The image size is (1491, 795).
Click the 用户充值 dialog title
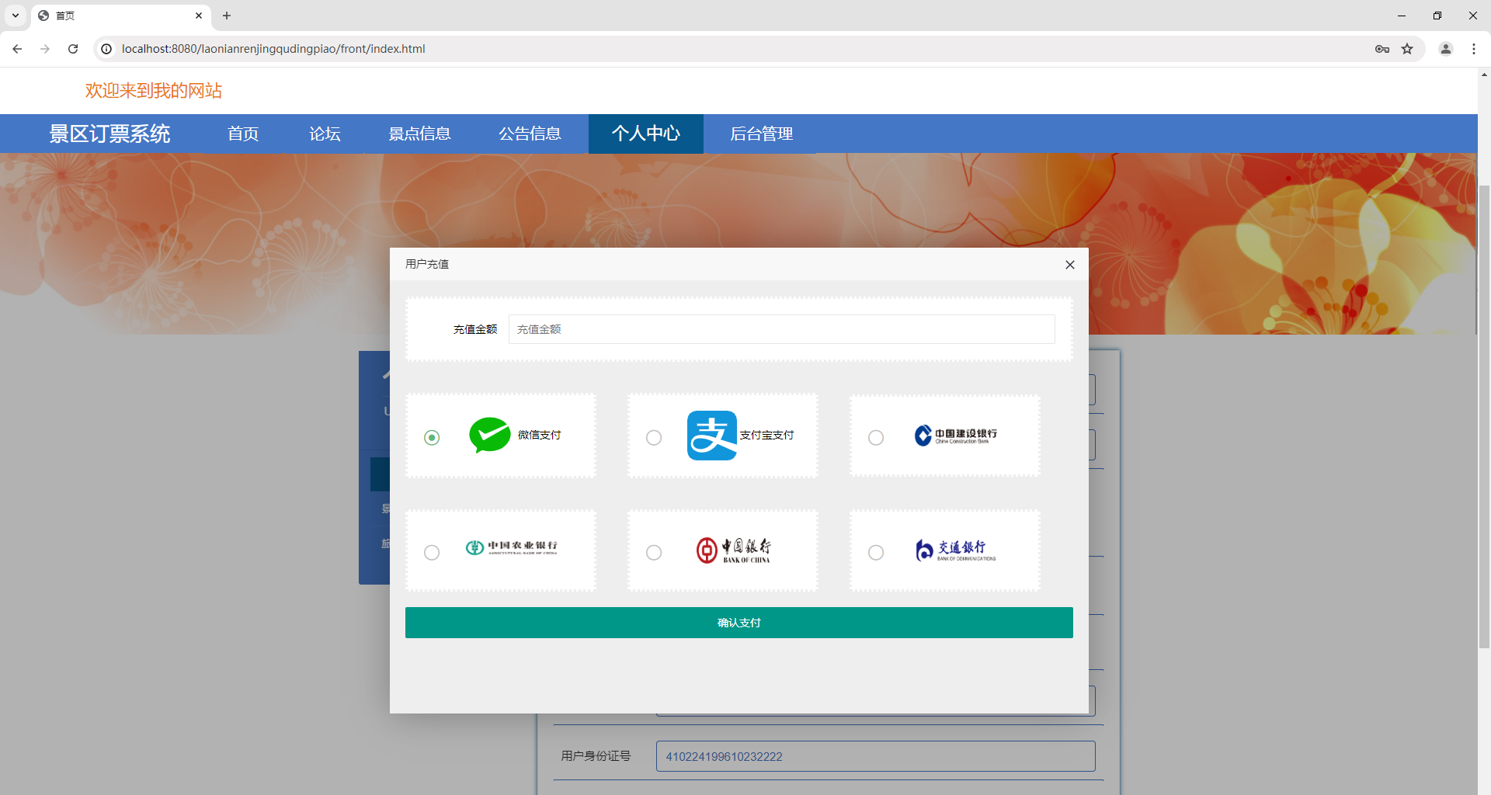(x=427, y=264)
